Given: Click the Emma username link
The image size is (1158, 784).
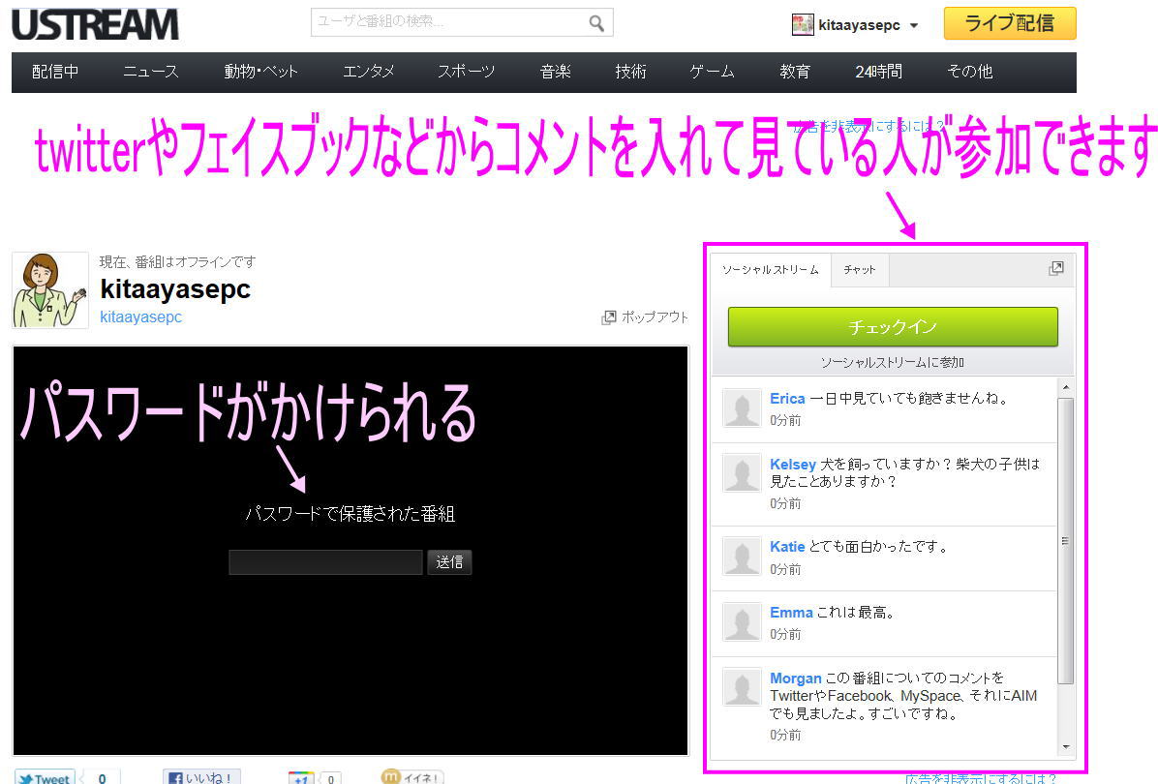Looking at the screenshot, I should click(x=791, y=613).
